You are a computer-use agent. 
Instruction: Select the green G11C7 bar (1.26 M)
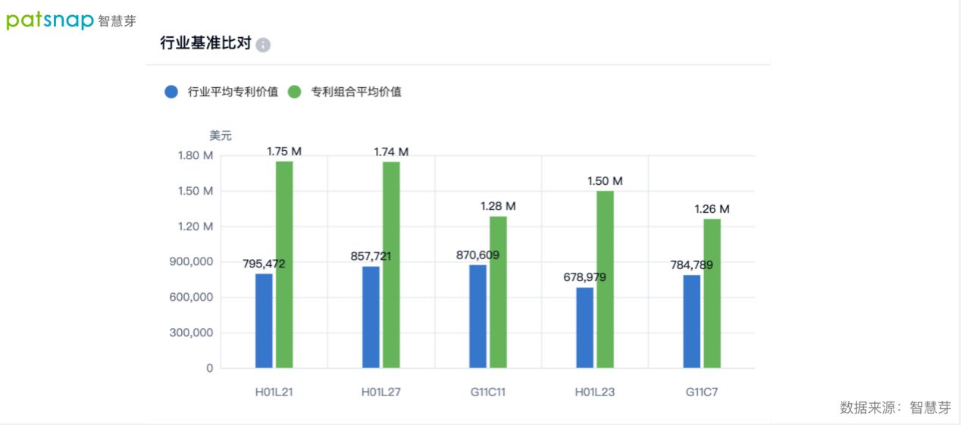[x=712, y=294]
